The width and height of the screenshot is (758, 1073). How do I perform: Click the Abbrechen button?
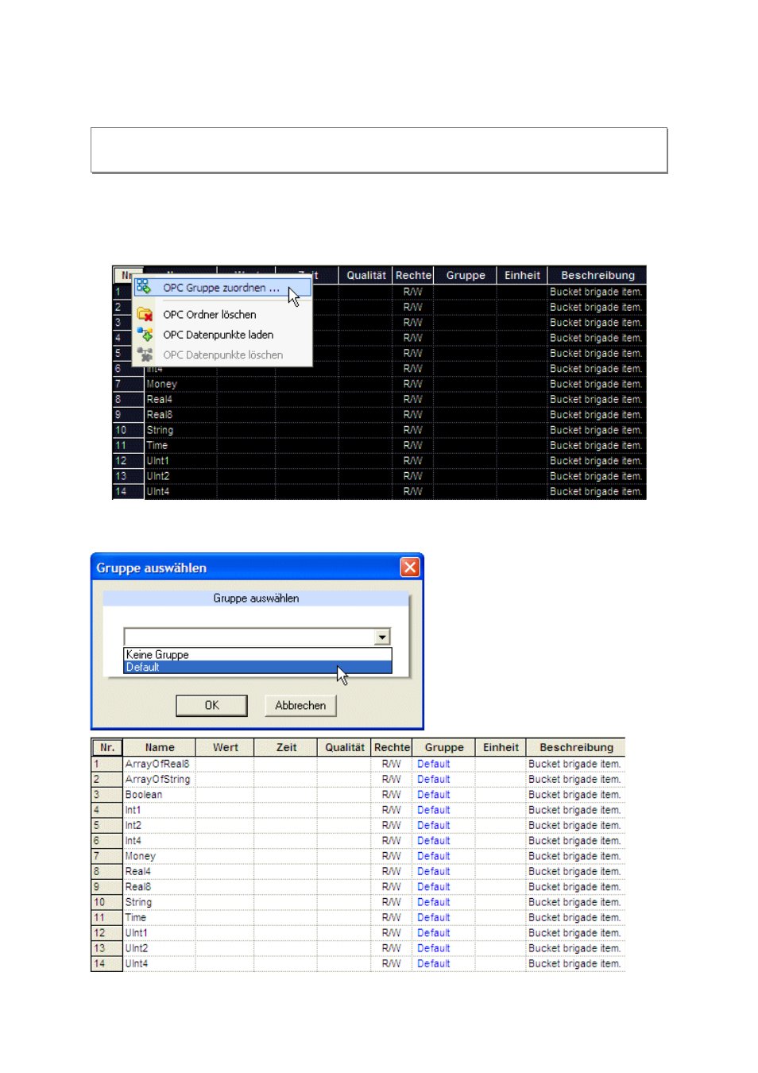pos(300,705)
